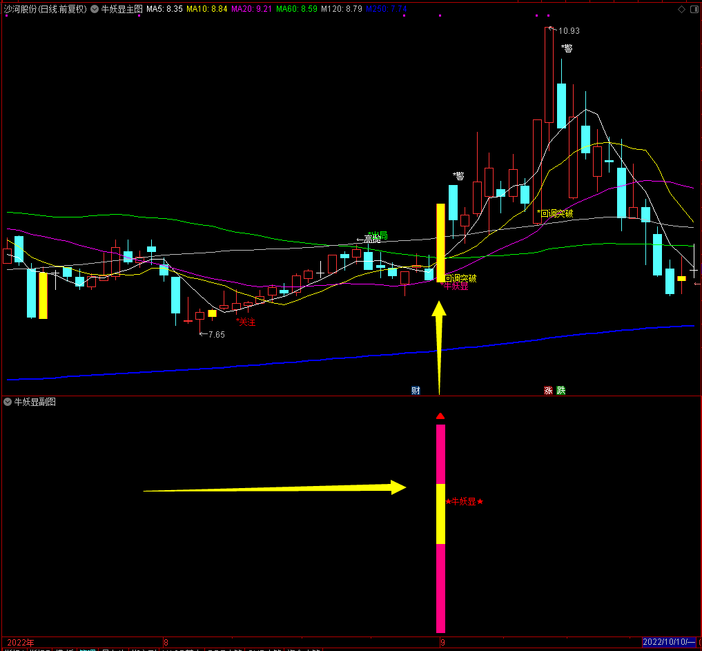Click the *关注 red annotation

coord(245,322)
